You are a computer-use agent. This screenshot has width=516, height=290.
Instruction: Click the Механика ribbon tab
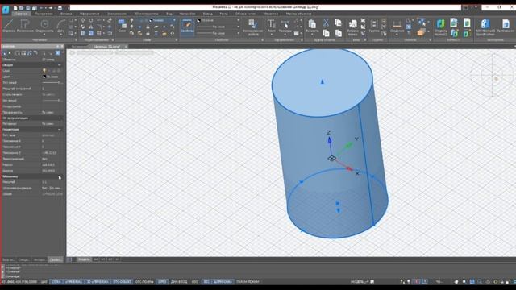[x=271, y=14]
